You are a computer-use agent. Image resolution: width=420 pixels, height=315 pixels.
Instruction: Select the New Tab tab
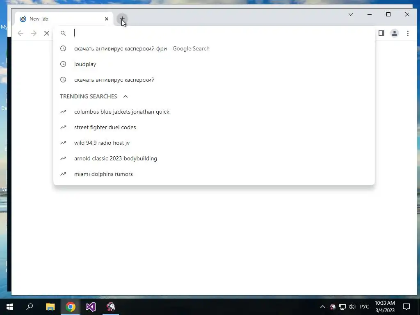click(64, 19)
